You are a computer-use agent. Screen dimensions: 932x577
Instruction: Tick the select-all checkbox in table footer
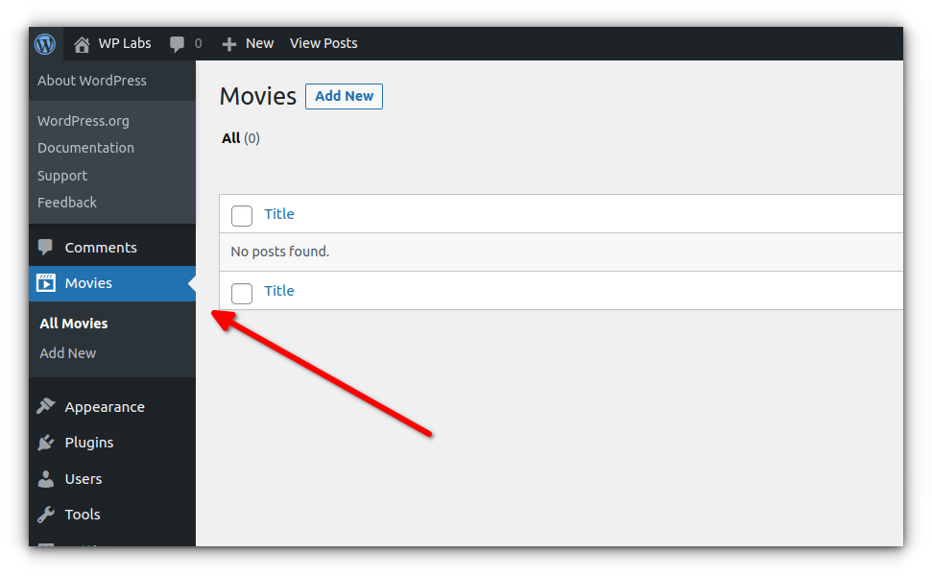242,293
